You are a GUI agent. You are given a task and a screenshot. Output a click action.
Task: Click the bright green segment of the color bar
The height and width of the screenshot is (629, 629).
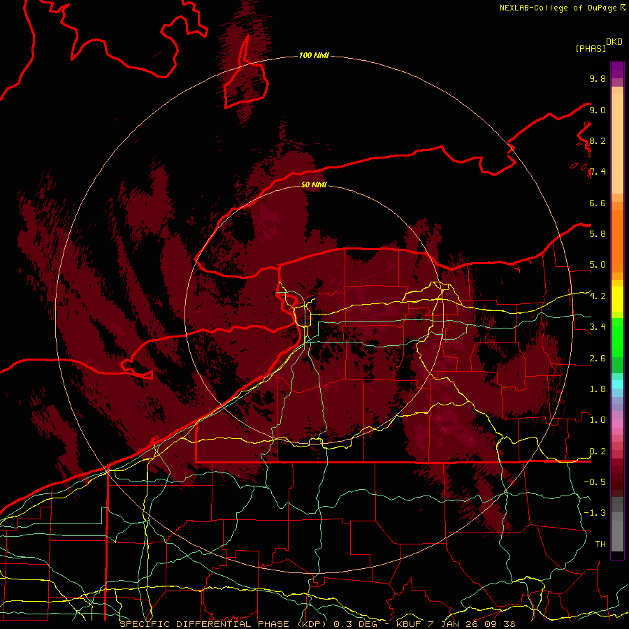pos(617,338)
